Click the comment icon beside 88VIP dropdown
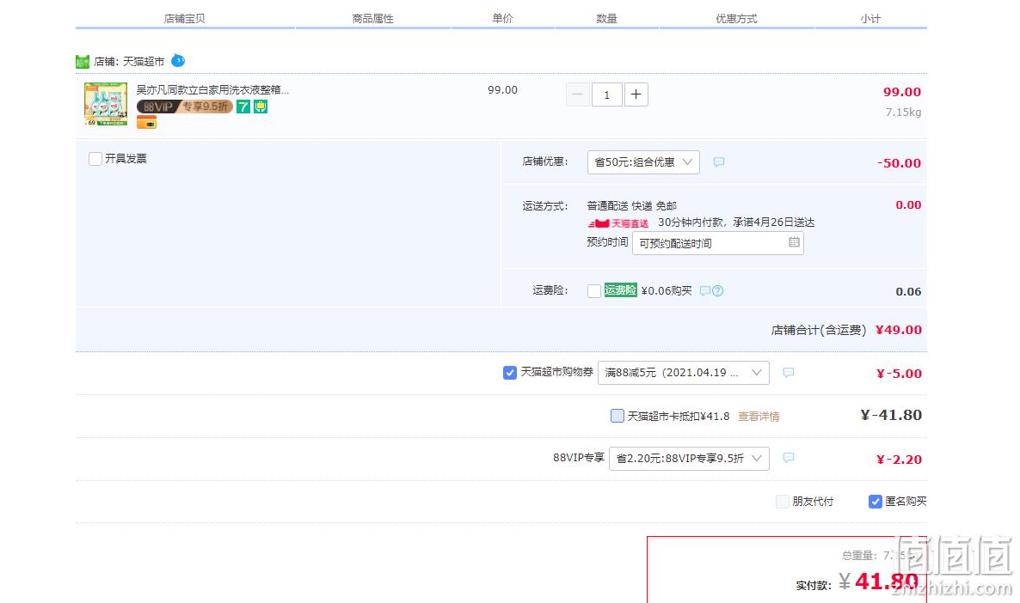Screen dimensions: 1020x603 tap(789, 458)
